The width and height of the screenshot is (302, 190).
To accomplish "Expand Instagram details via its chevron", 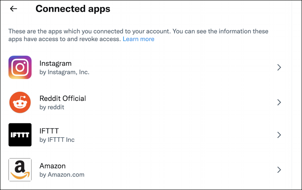I will [x=279, y=67].
